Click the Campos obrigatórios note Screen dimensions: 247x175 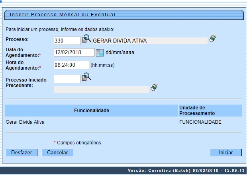pos(77,143)
